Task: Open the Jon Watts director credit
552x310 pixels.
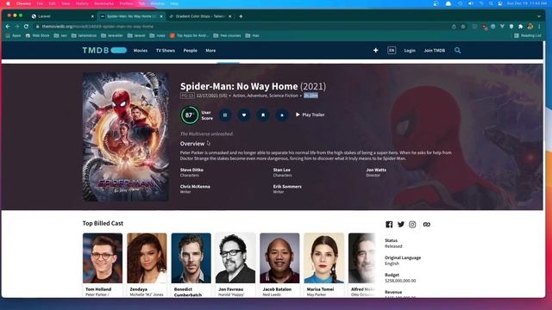Action: pos(376,170)
